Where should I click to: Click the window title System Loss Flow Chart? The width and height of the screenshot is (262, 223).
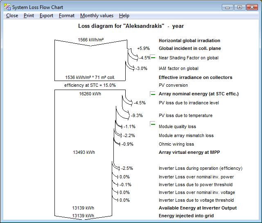[x=38, y=7]
